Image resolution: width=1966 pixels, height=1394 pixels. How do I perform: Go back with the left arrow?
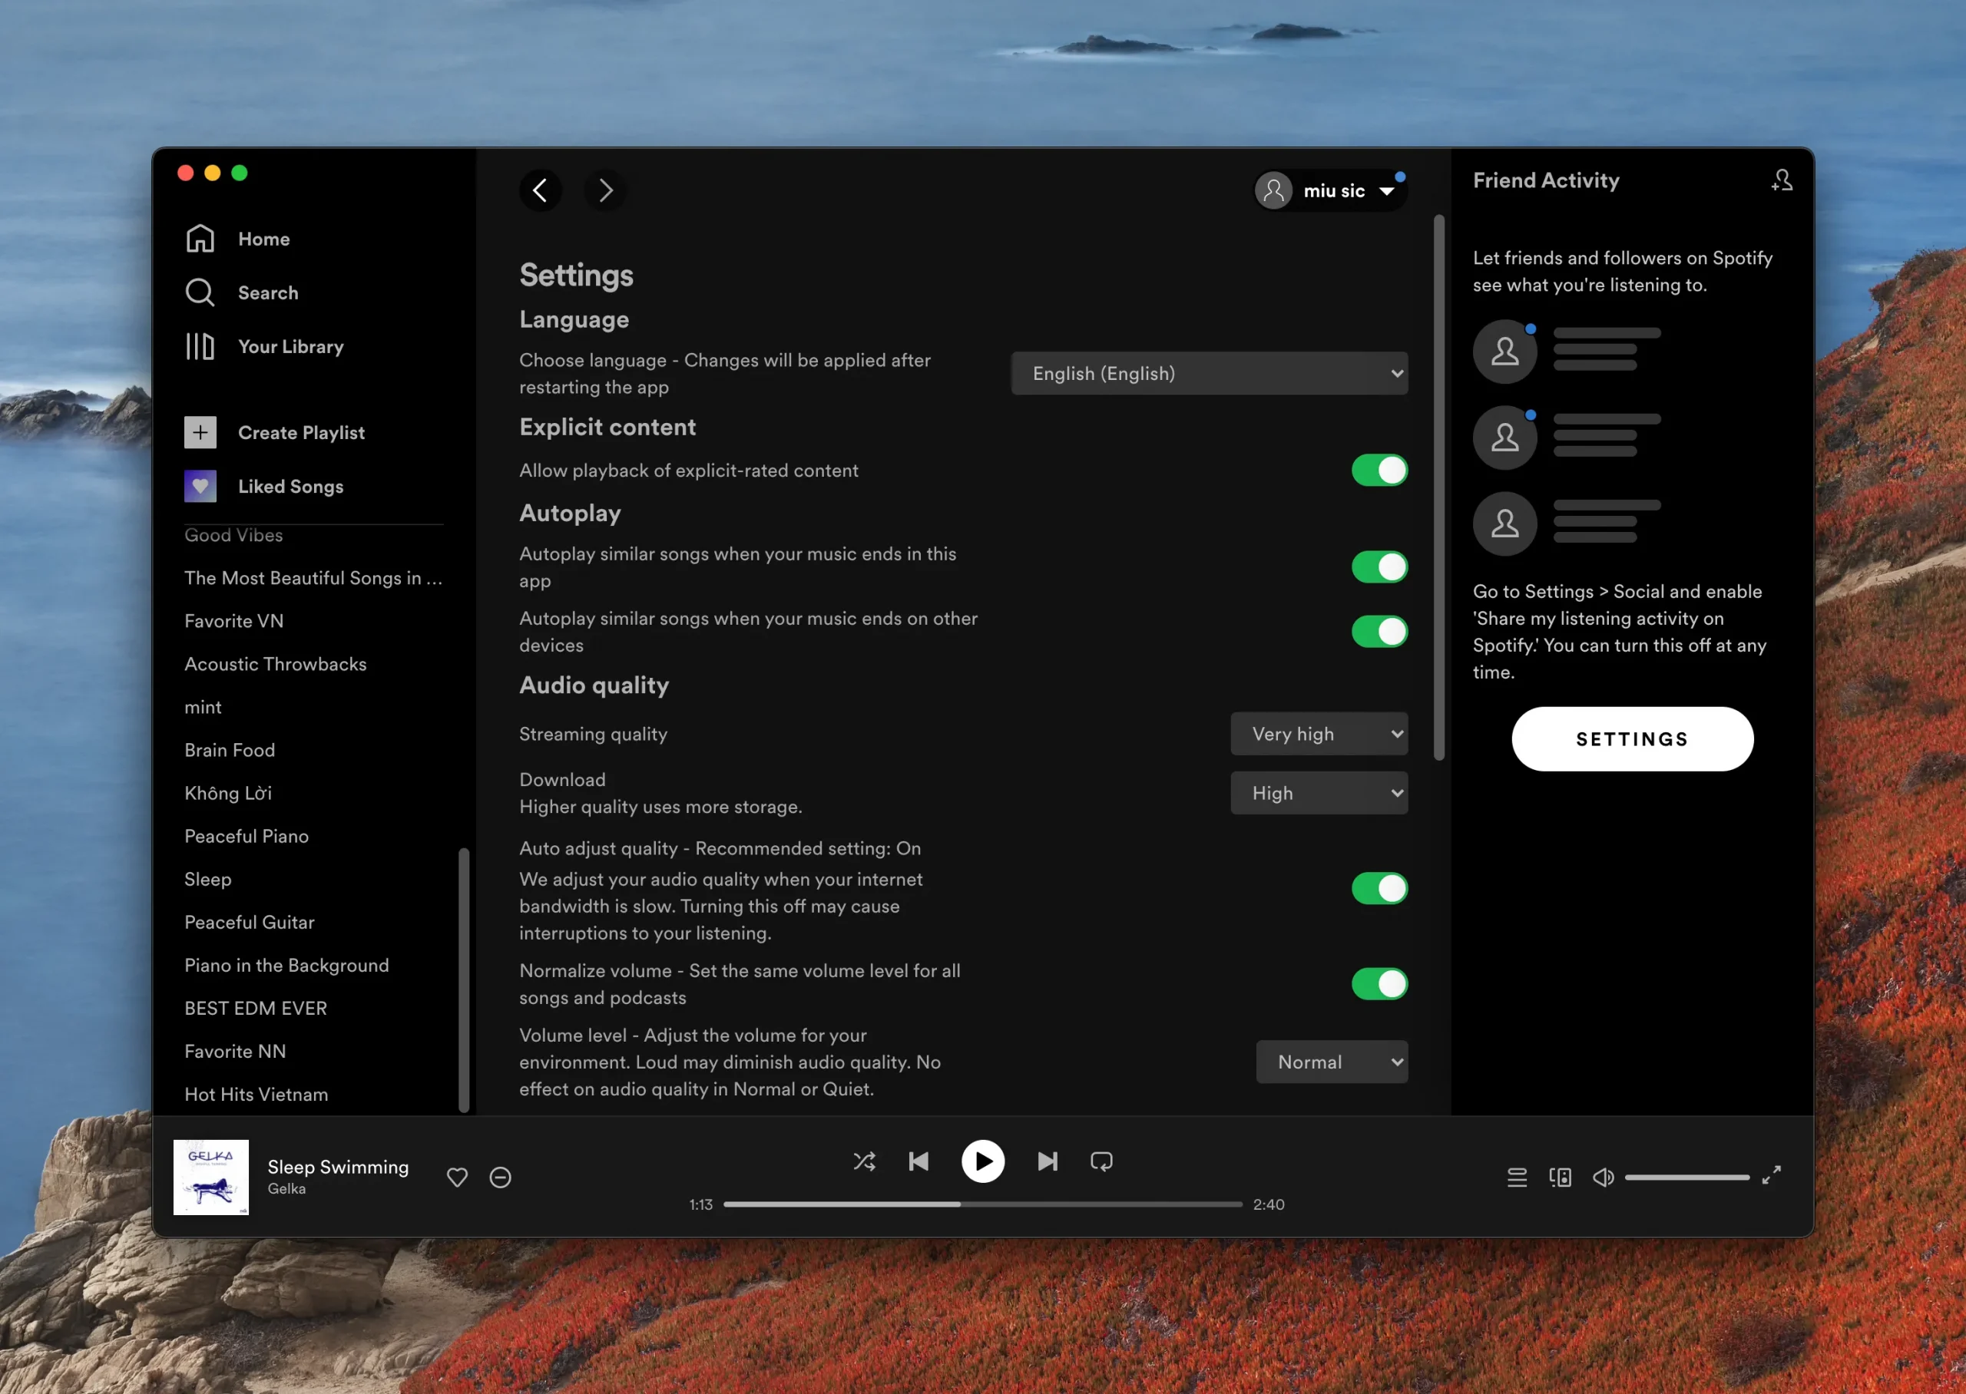(540, 190)
